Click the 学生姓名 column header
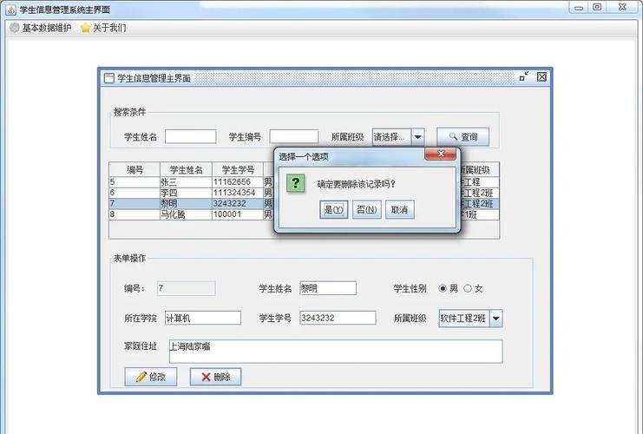Image resolution: width=643 pixels, height=434 pixels. 187,170
